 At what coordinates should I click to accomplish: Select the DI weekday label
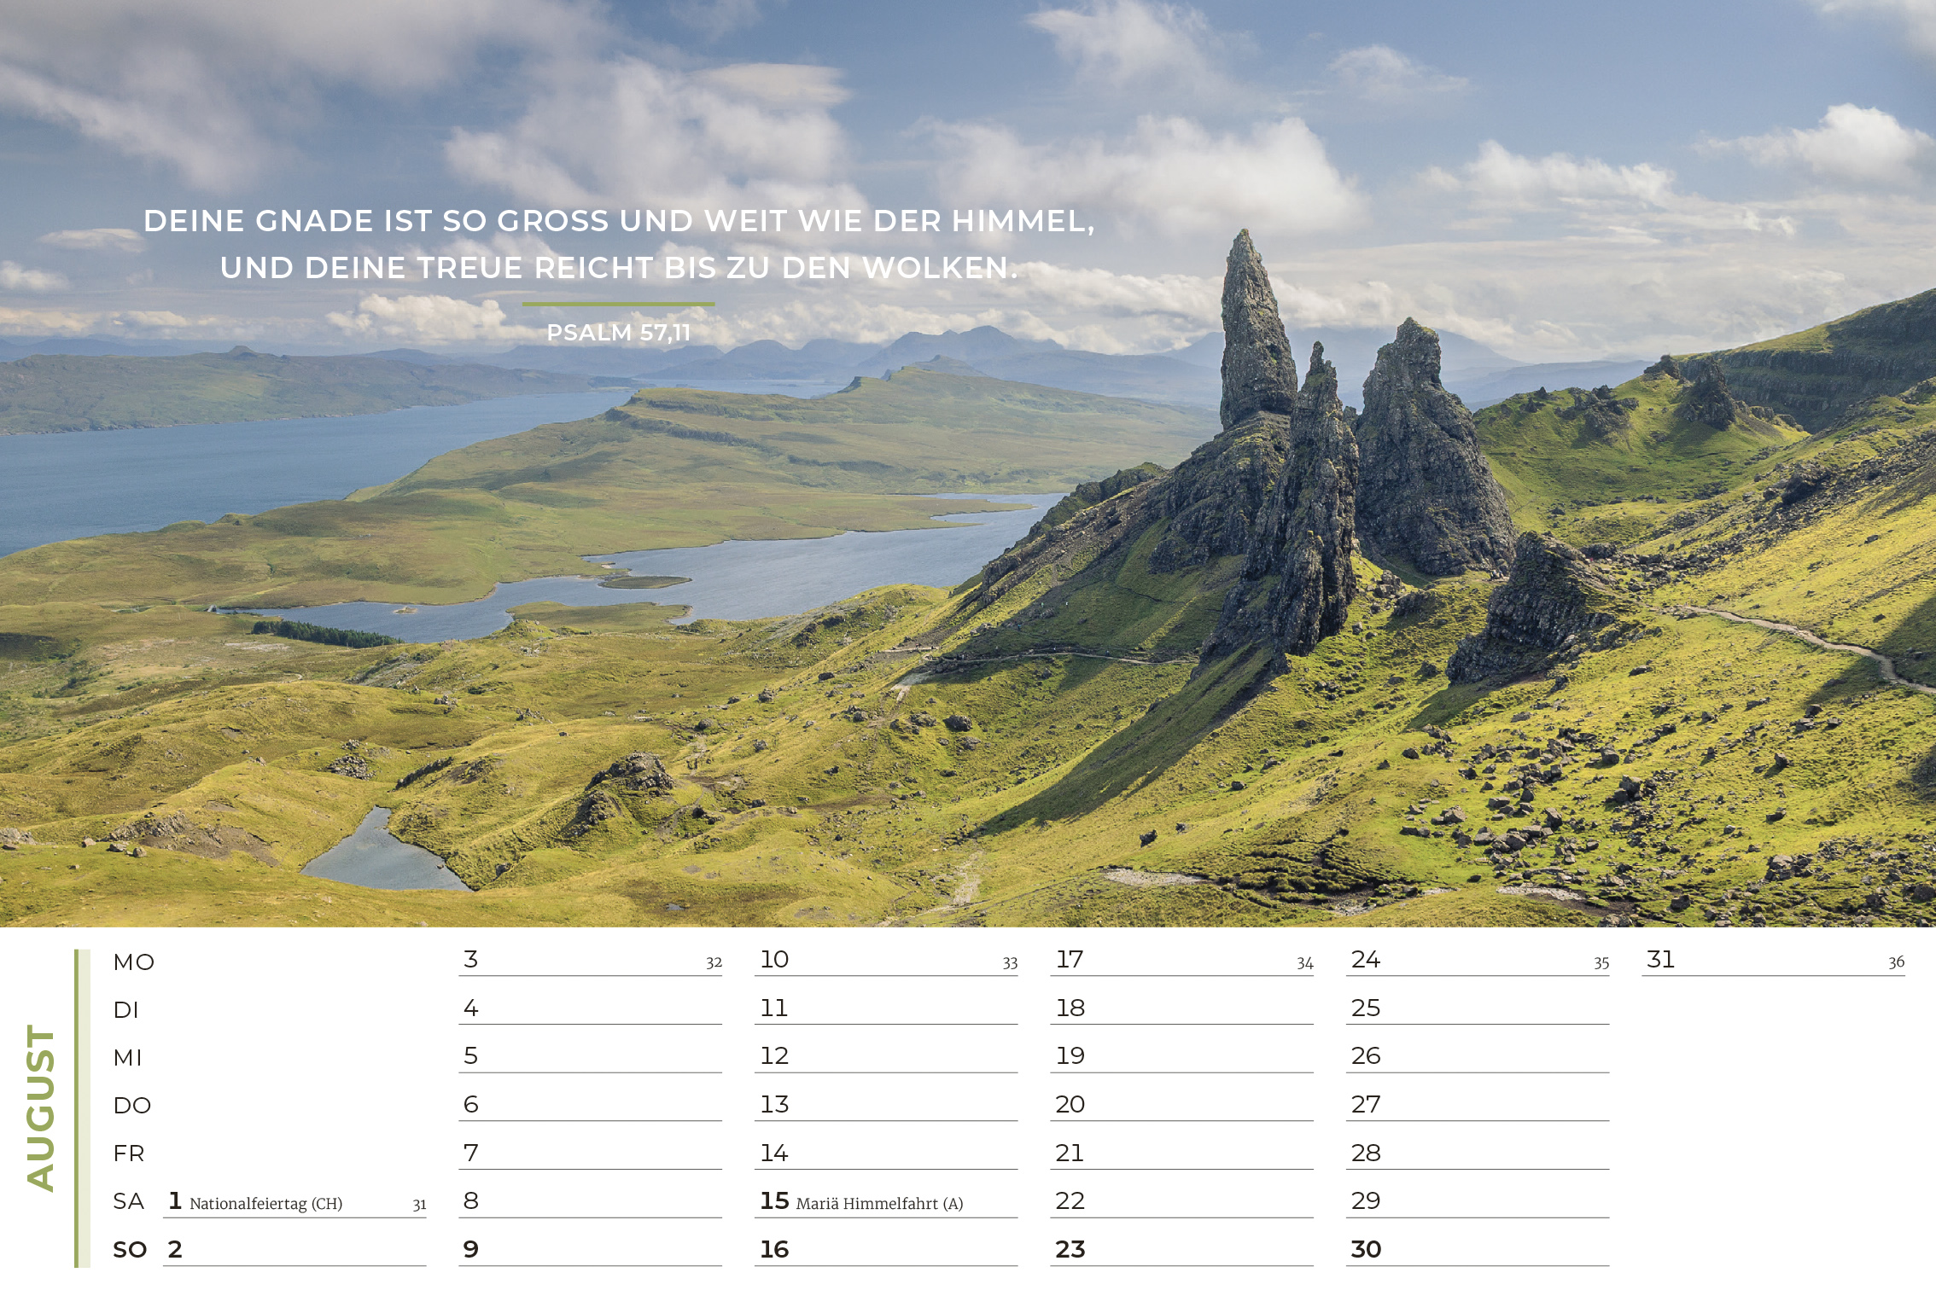[128, 1009]
